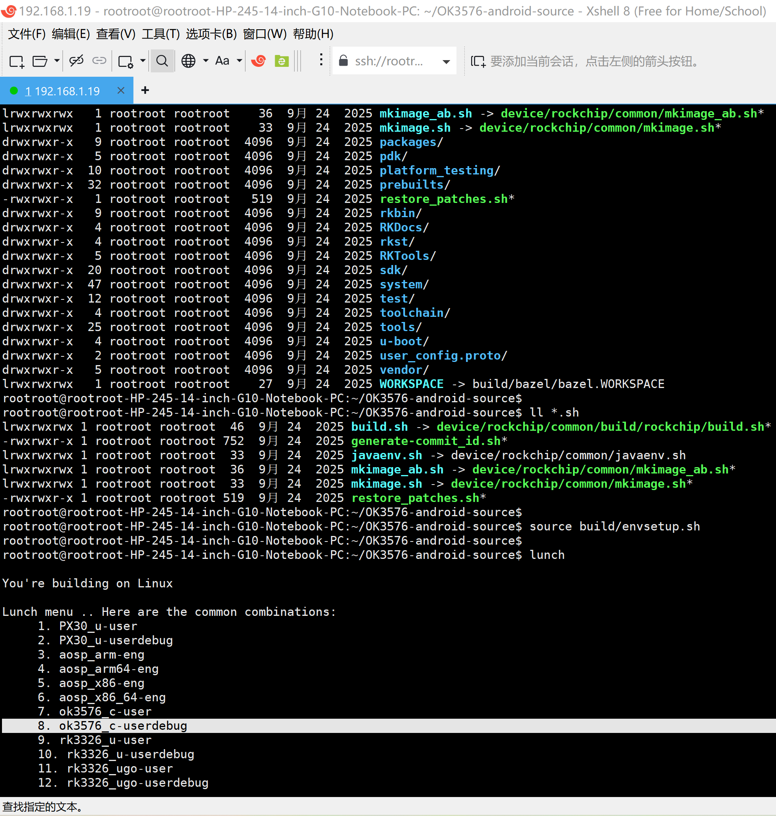
Task: Click the 3. aosp_arm-eng line
Action: point(91,655)
